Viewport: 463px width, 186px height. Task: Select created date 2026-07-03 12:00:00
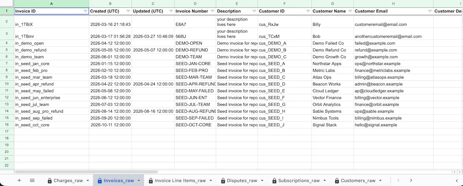point(110,105)
